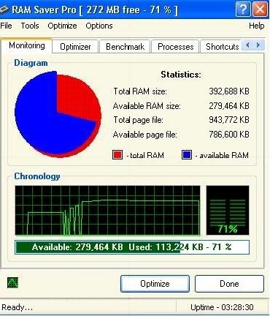Click the 71% memory gauge indicator
This screenshot has width=270, height=316.
coord(228,210)
